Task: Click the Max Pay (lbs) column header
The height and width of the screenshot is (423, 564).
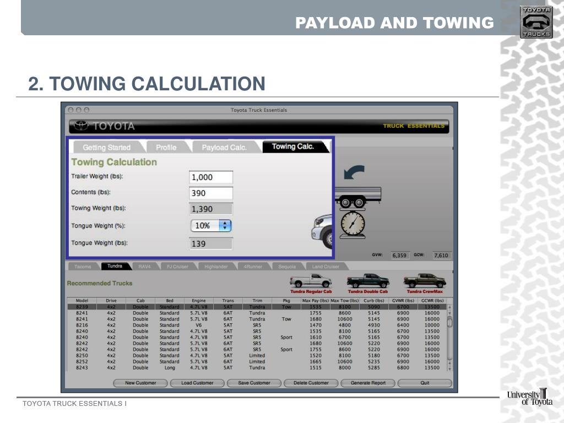Action: 316,301
